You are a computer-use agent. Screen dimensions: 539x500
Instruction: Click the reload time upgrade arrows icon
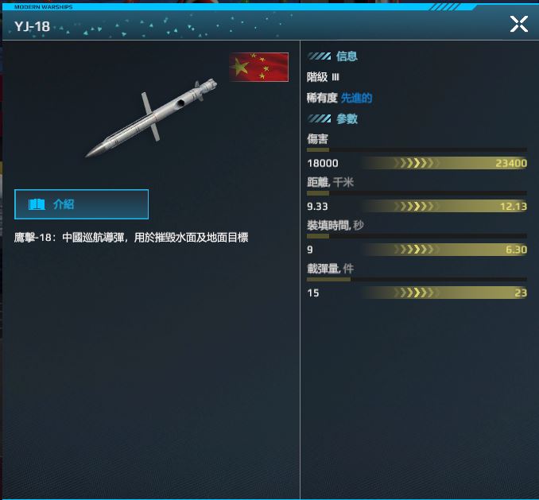coord(417,250)
